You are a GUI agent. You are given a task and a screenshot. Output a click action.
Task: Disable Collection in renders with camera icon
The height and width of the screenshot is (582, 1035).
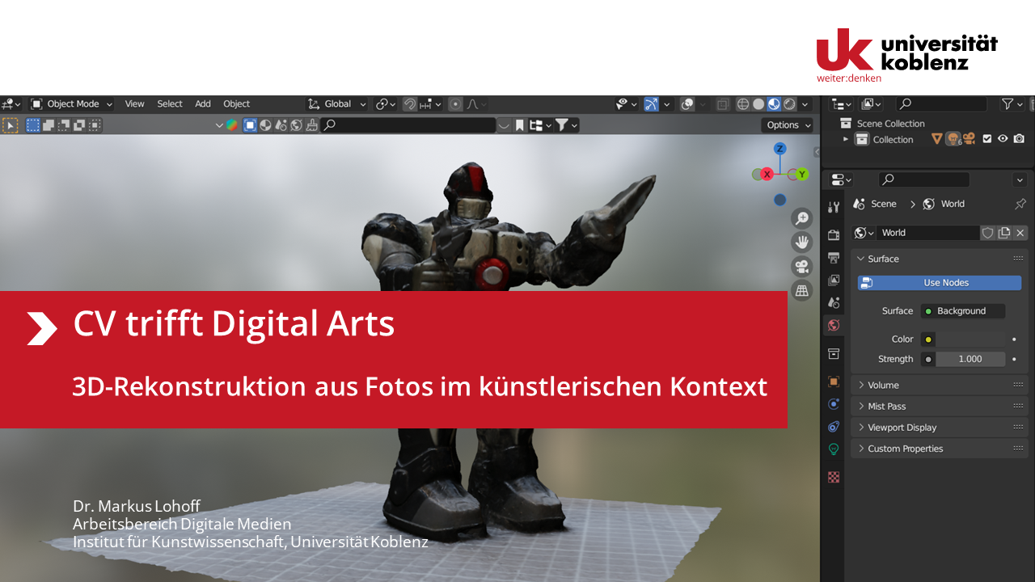[x=1019, y=139]
